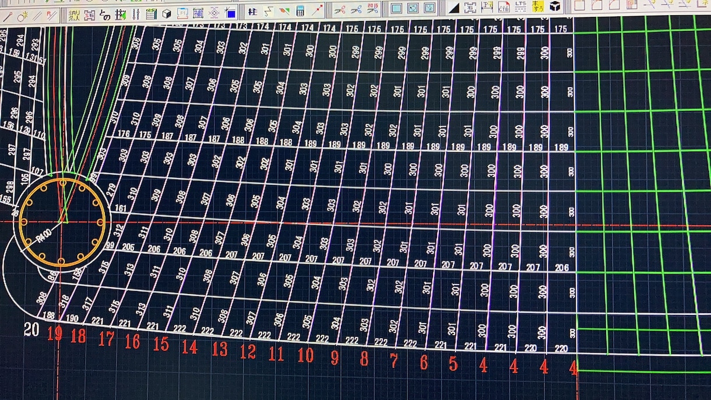This screenshot has width=711, height=400.
Task: Click the red column number 10
Action: click(x=305, y=356)
